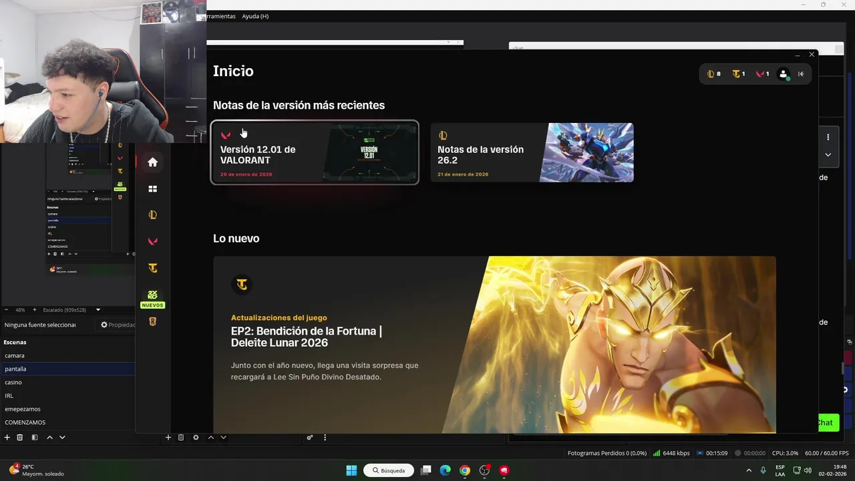
Task: Open League of Legends notifications counter showing 8
Action: (714, 74)
